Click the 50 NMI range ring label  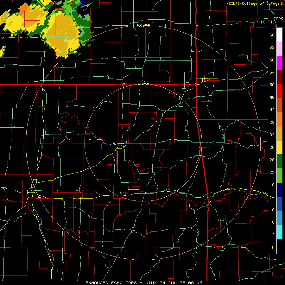click(143, 84)
